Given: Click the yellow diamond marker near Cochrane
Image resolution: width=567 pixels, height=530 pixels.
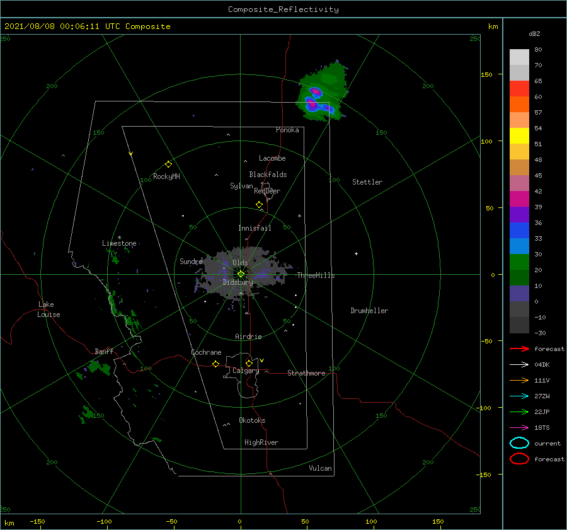Looking at the screenshot, I should (215, 364).
